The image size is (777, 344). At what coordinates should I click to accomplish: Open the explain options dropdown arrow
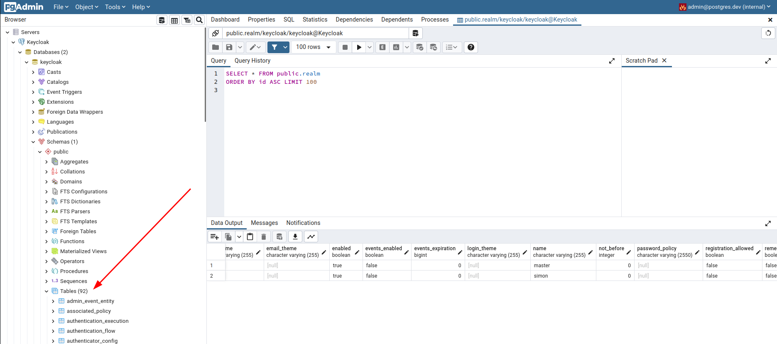pos(407,47)
